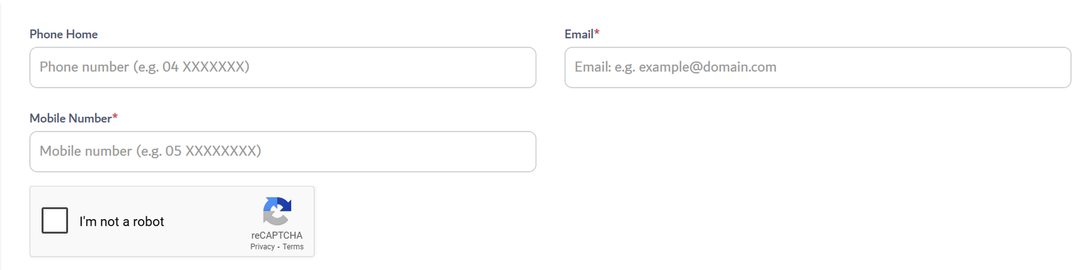This screenshot has height=270, width=1089.
Task: Focus the Mobile Number input field
Action: (x=282, y=151)
